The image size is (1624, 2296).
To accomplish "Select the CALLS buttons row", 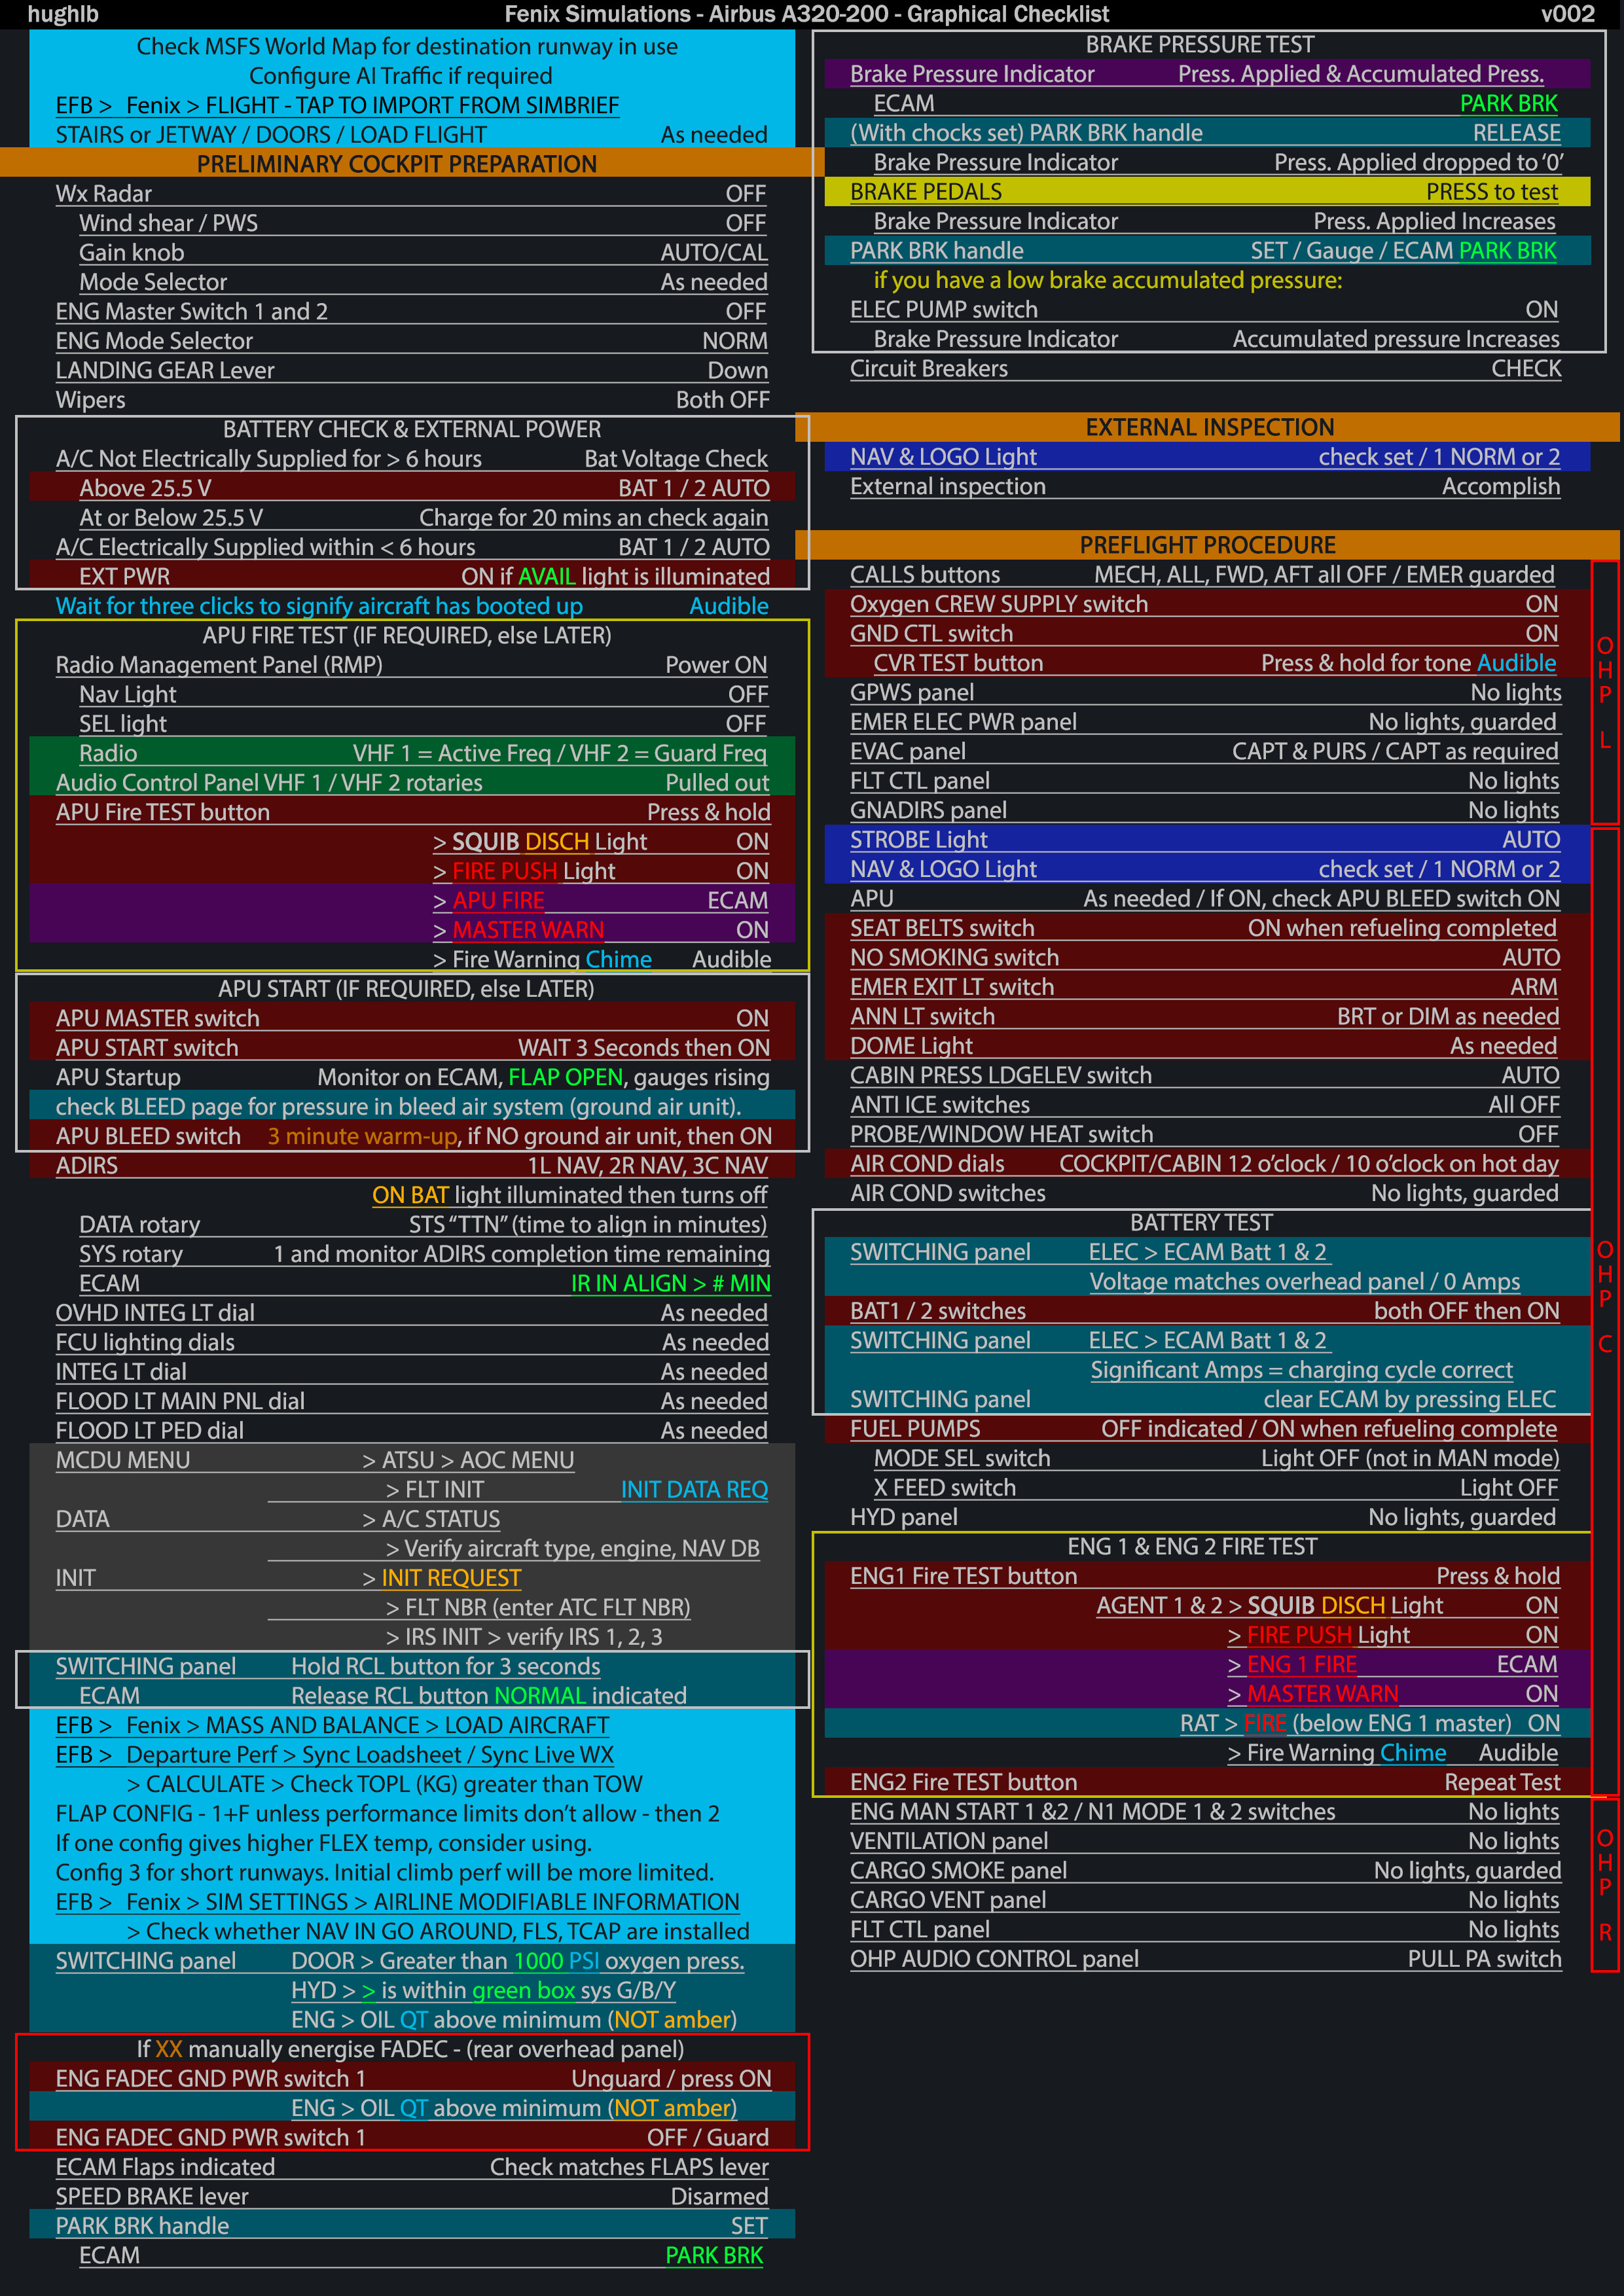I will pyautogui.click(x=1203, y=574).
